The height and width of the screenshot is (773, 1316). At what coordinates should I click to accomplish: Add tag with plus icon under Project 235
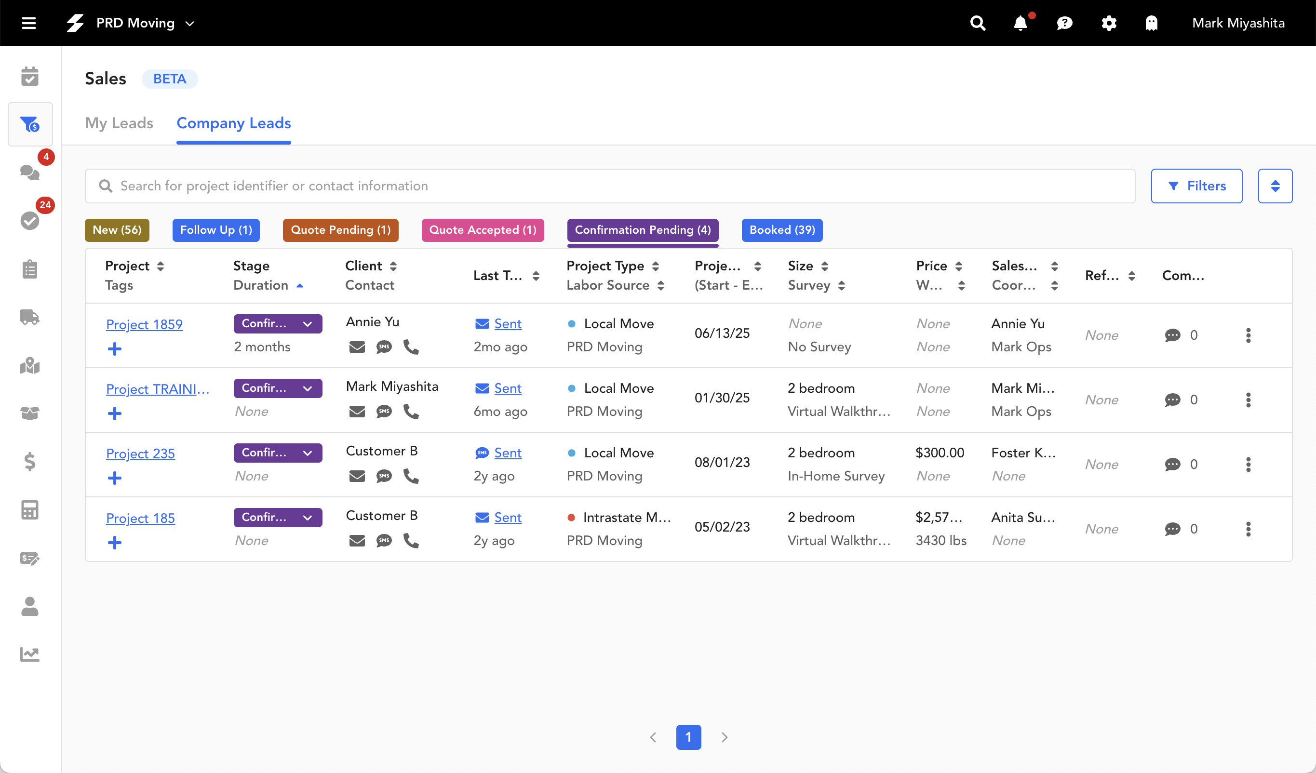114,478
